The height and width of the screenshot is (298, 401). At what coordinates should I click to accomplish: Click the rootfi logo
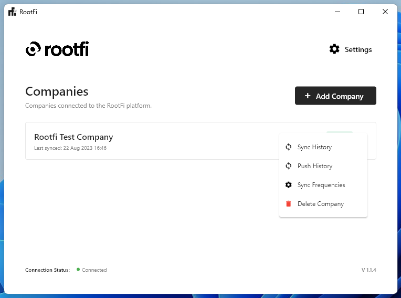coord(57,49)
